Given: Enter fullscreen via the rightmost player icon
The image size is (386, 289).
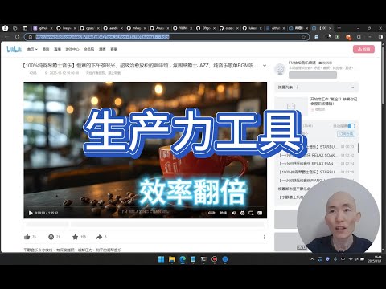Looking at the screenshot, I should (x=260, y=213).
